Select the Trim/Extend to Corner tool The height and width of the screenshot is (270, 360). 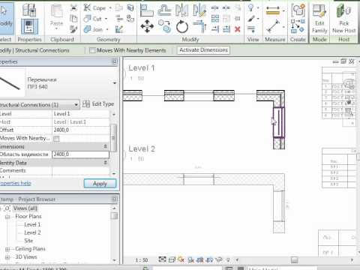[x=199, y=26]
